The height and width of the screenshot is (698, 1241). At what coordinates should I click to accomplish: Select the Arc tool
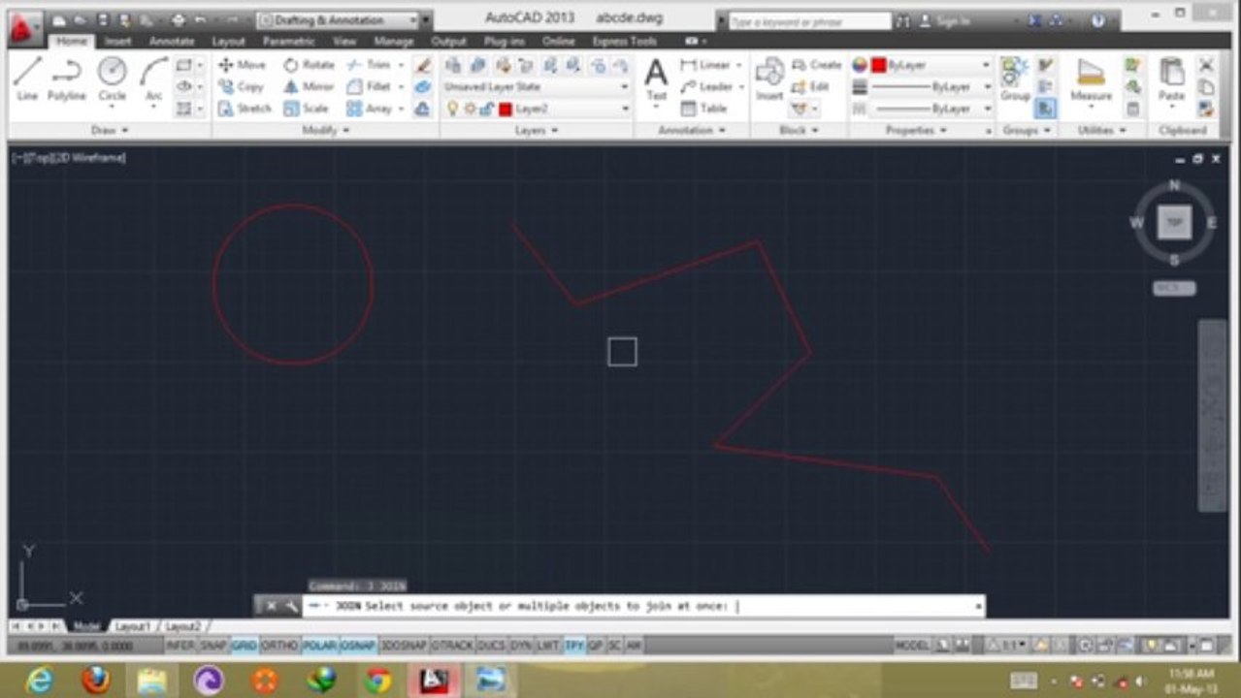pyautogui.click(x=153, y=79)
